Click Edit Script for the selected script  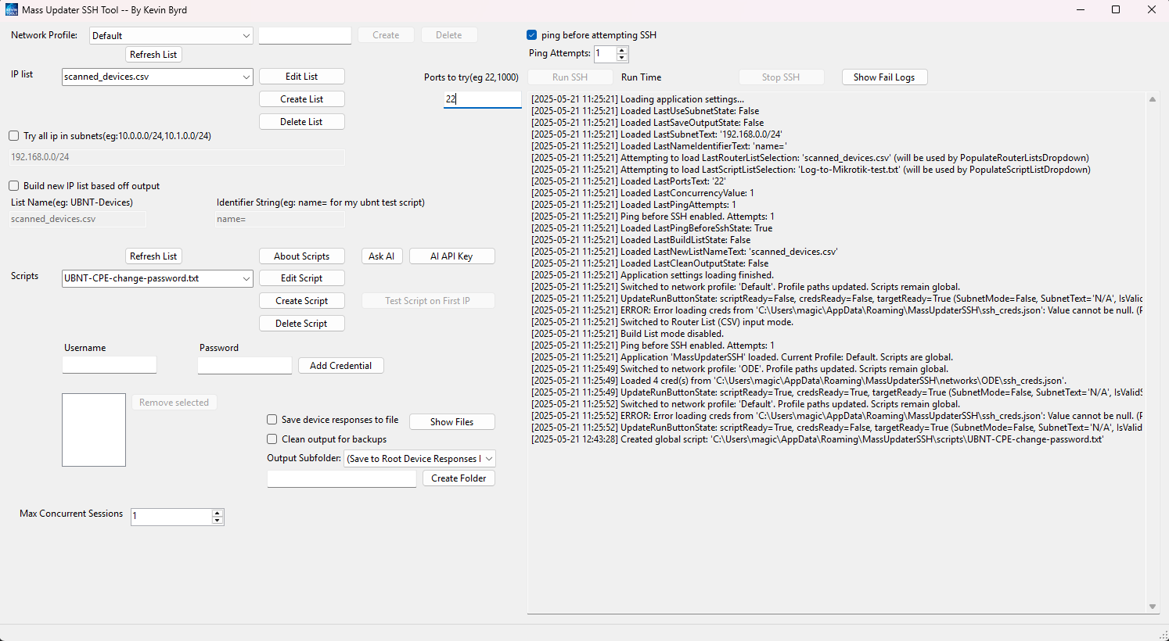click(x=301, y=278)
